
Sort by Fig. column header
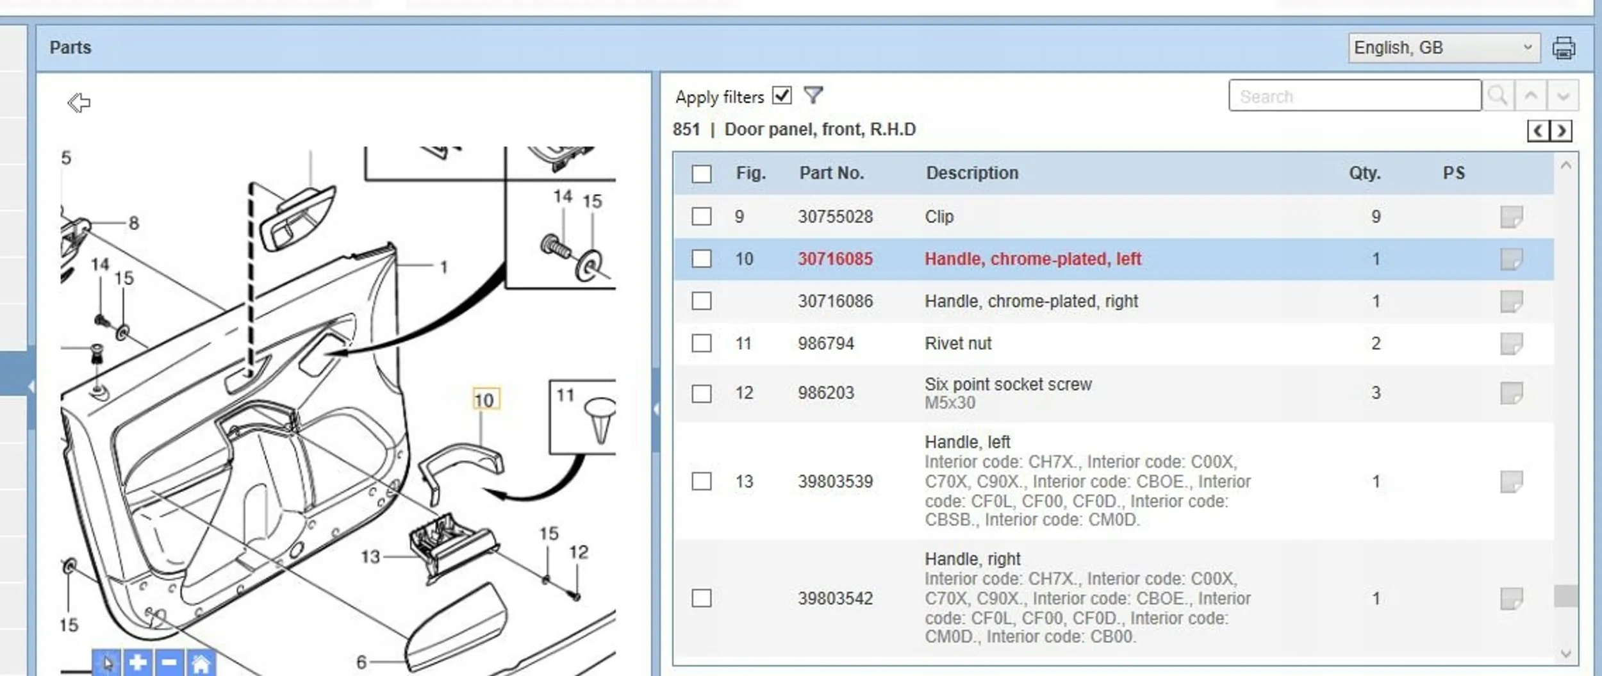pos(750,173)
